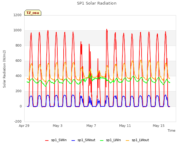The height and width of the screenshot is (146, 194).
Task: Click the -200 y-axis tick label
Action: (x=18, y=121)
